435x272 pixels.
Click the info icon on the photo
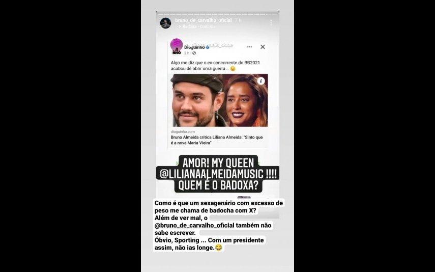coord(261,81)
